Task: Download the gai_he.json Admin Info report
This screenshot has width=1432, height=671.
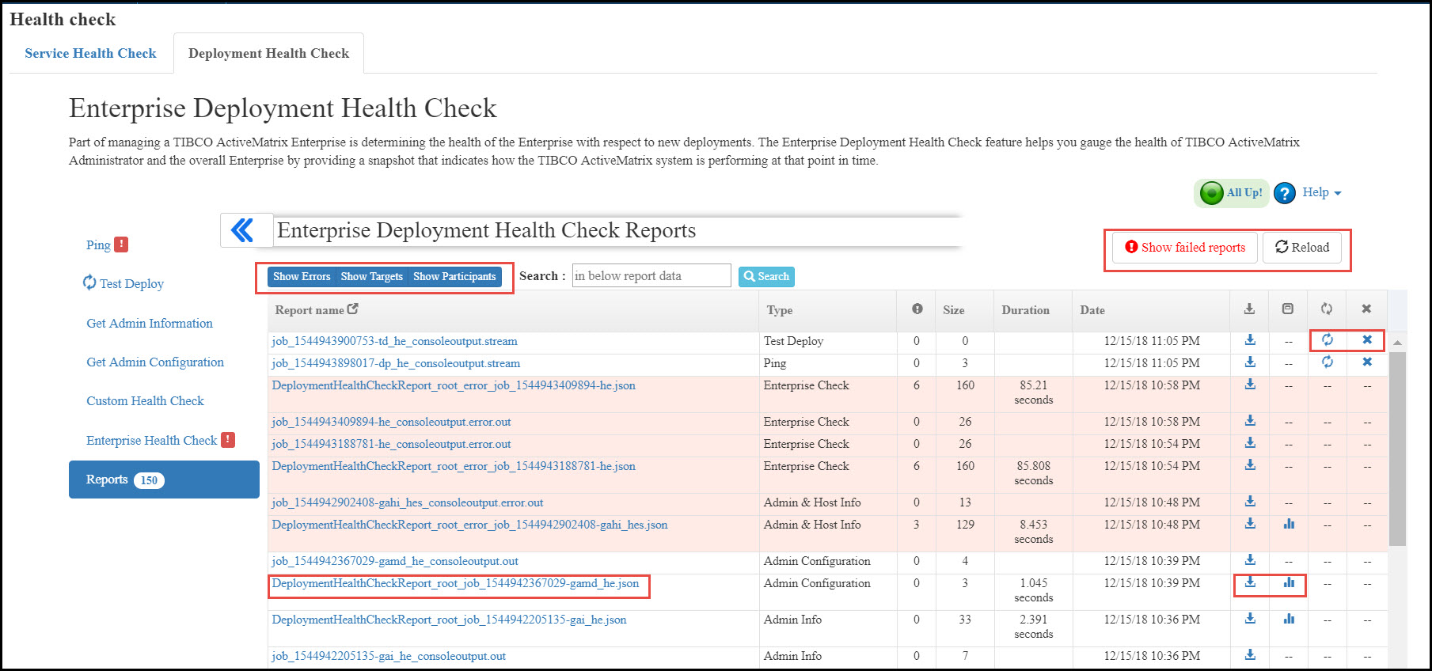Action: 1250,619
